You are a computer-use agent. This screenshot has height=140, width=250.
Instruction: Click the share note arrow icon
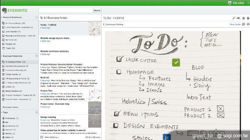(238, 18)
